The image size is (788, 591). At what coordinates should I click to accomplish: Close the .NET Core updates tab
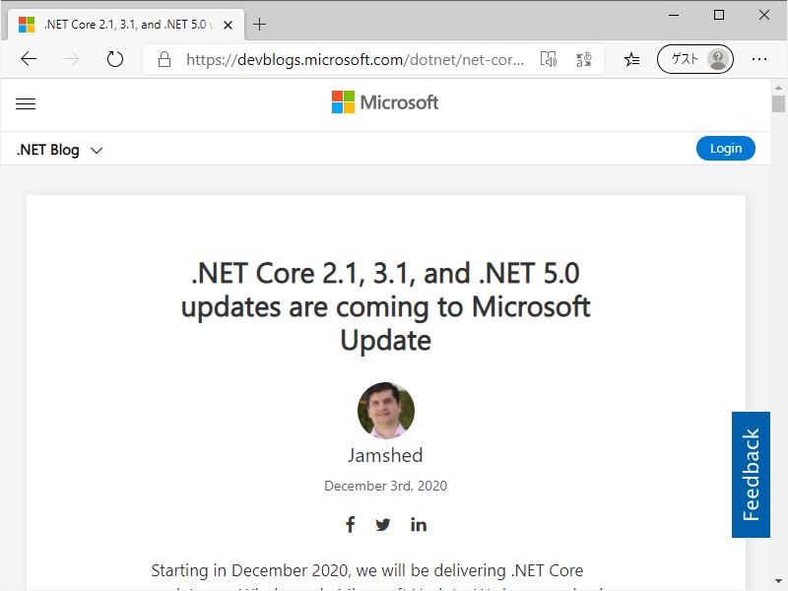pos(229,25)
